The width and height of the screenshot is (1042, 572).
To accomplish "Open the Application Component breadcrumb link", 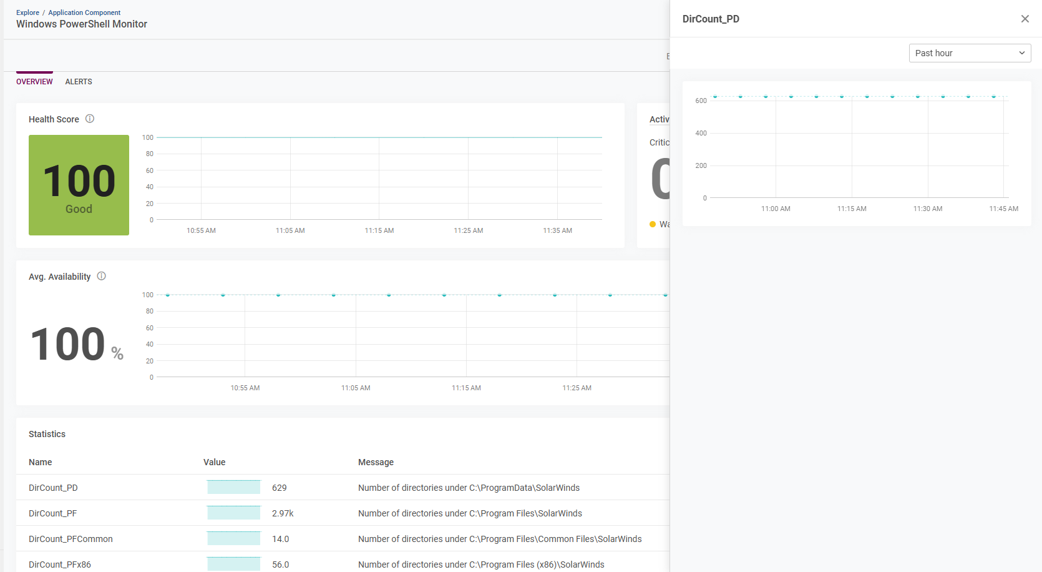I will pyautogui.click(x=84, y=12).
